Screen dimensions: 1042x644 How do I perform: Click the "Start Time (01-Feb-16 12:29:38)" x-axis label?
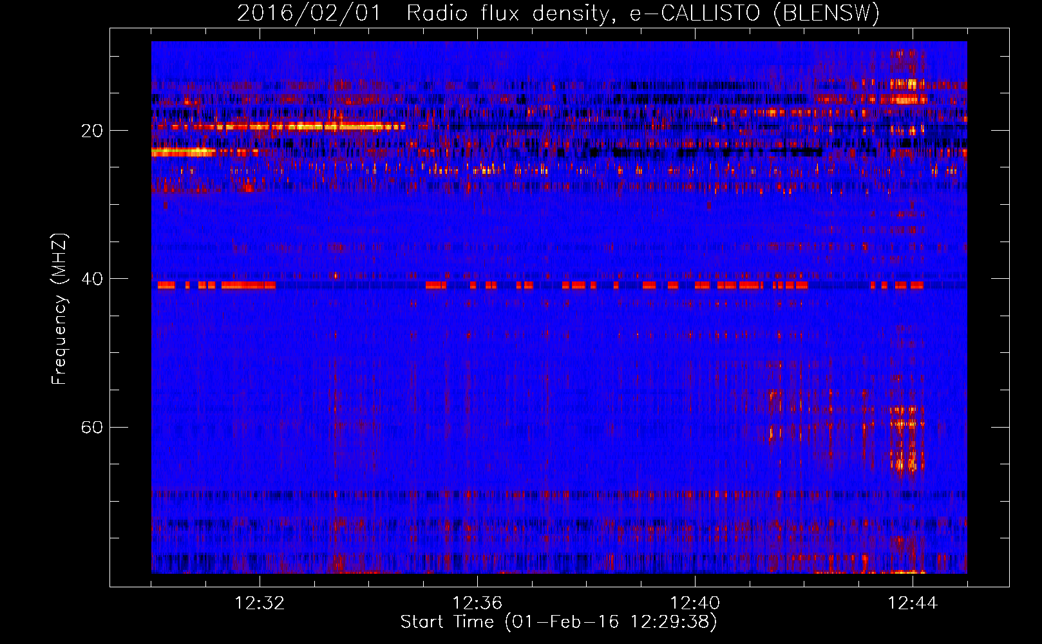click(x=558, y=622)
